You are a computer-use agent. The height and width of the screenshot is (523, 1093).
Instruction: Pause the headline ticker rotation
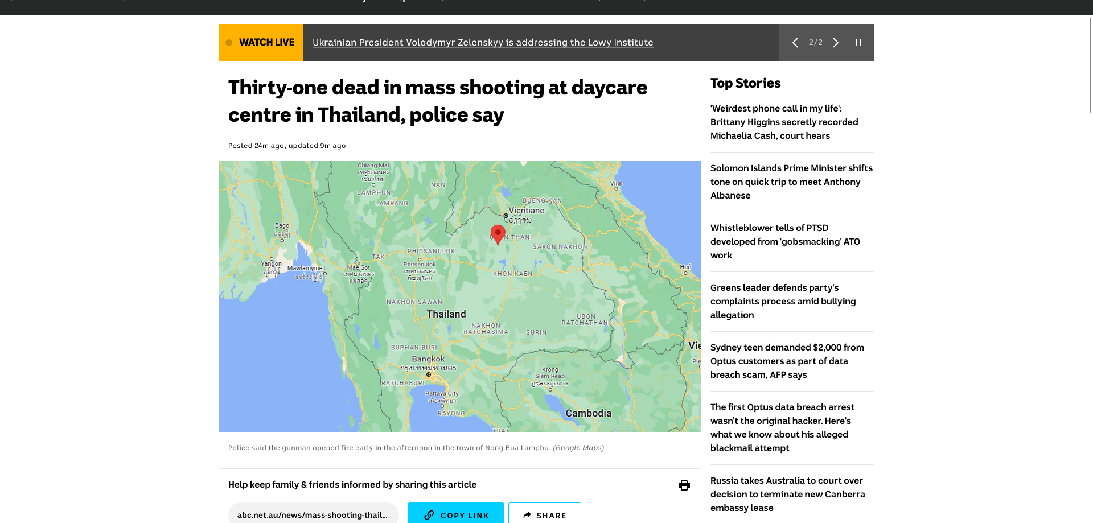pyautogui.click(x=858, y=43)
